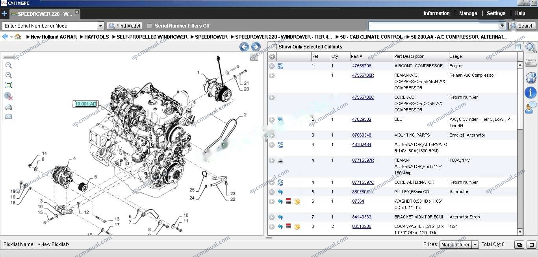Expand 50 - CAB CLIMATE CONTROL breadcrumb
Screen dimensions: 538x257
pyautogui.click(x=337, y=37)
